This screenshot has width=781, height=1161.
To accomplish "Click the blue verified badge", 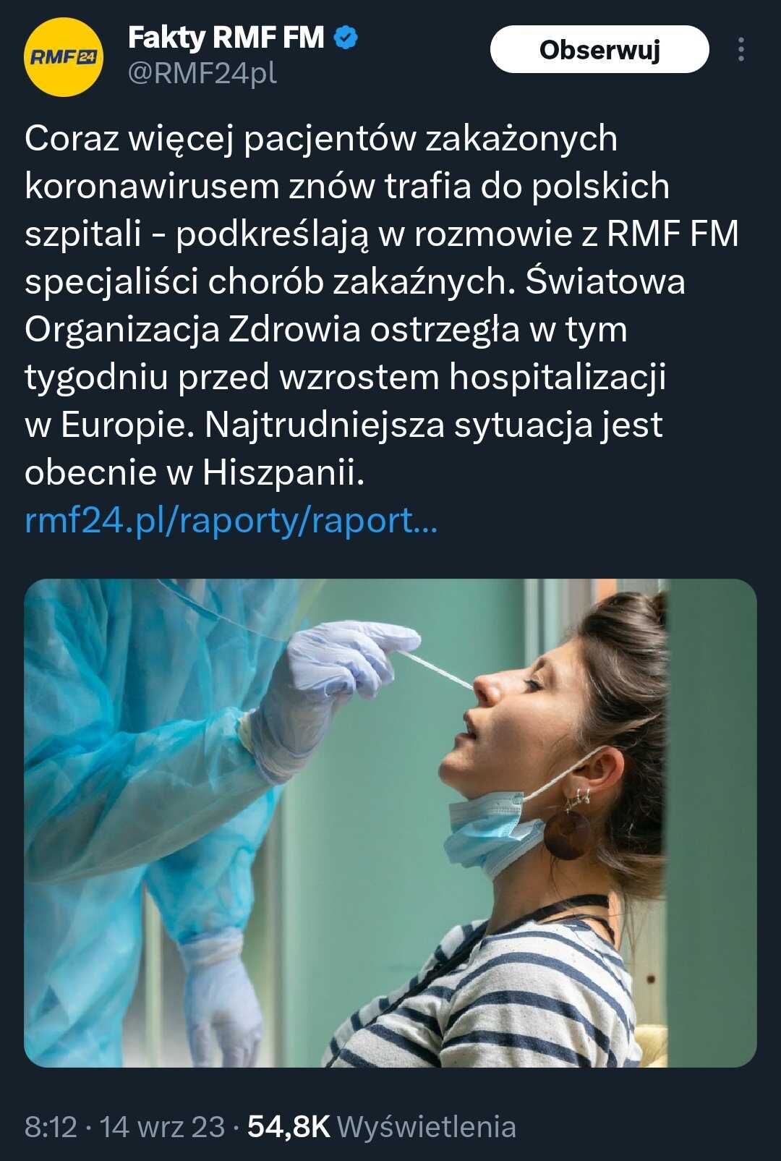I will [347, 38].
